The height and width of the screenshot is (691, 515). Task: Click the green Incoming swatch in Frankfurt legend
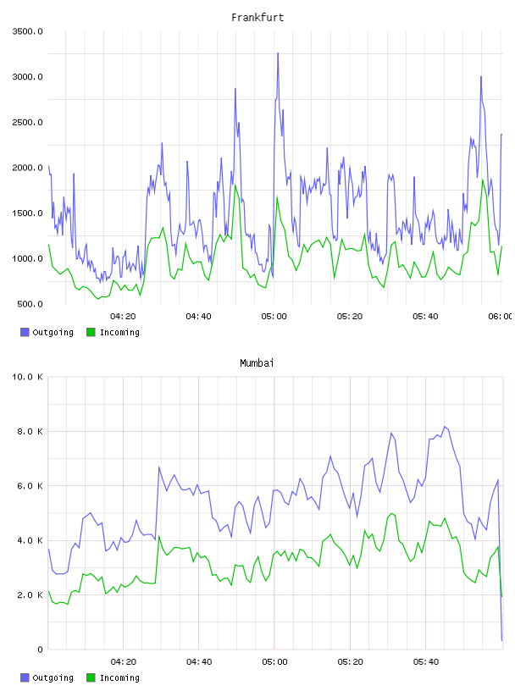[x=91, y=332]
